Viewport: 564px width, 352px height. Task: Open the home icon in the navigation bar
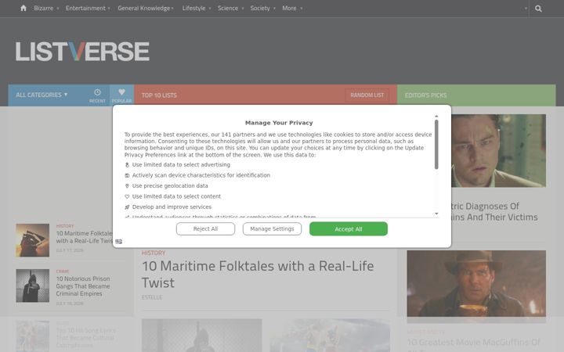(x=23, y=8)
